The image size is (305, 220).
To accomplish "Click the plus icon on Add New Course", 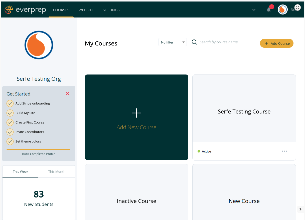I will 136,113.
